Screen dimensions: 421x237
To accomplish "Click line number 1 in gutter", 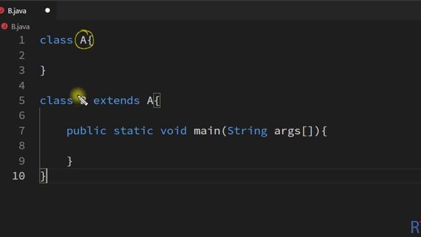I will 22,40.
